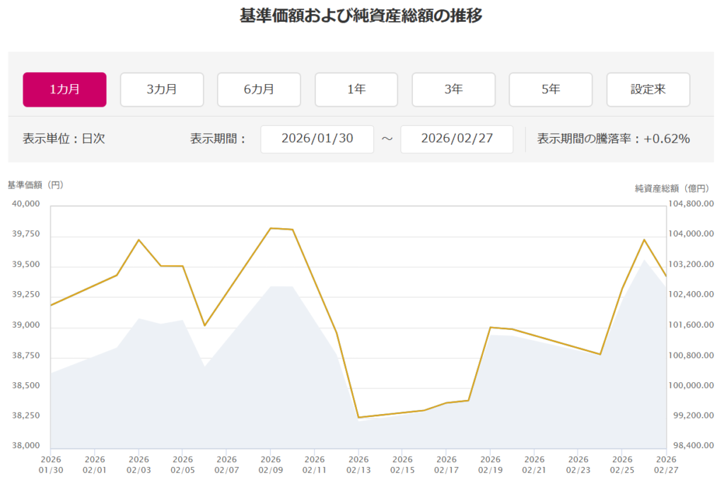Click the start date field 2026/01/30

[317, 139]
